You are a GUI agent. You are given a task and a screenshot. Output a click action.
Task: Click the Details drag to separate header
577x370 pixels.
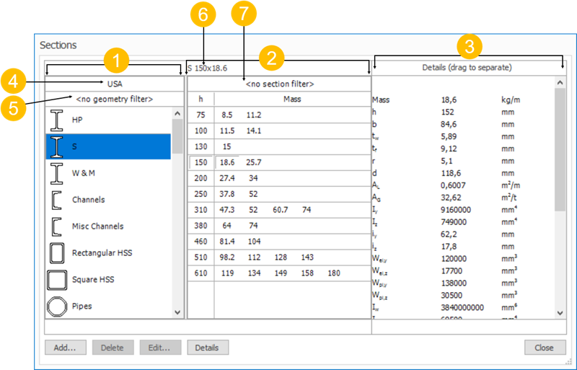coord(467,68)
